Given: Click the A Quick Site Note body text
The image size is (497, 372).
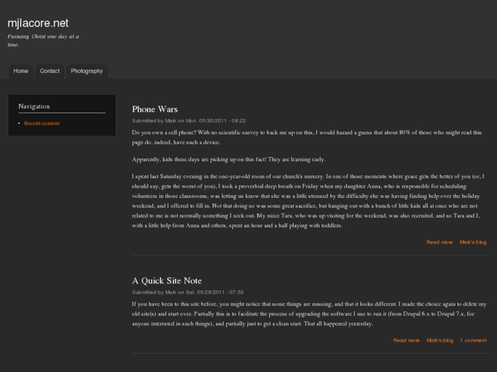Looking at the screenshot, I should 309,313.
